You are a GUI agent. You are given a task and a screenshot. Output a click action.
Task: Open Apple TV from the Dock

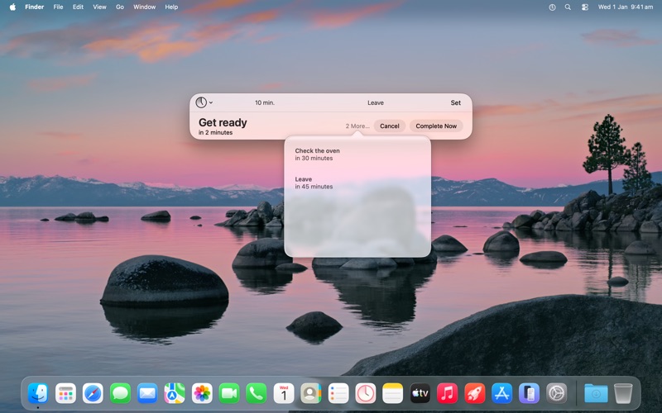coord(420,393)
